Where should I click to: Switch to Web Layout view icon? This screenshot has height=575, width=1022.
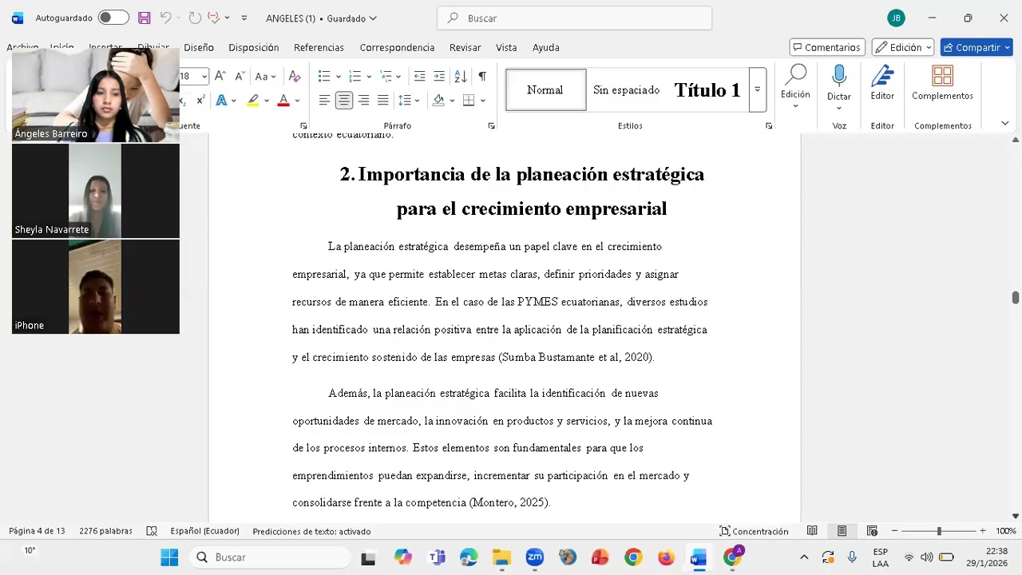pos(872,531)
